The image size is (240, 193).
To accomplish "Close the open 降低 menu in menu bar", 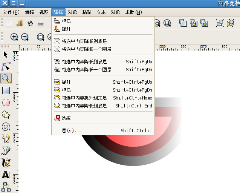I will [x=58, y=12].
